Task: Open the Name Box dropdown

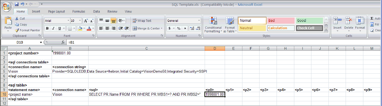Action: [x=41, y=42]
